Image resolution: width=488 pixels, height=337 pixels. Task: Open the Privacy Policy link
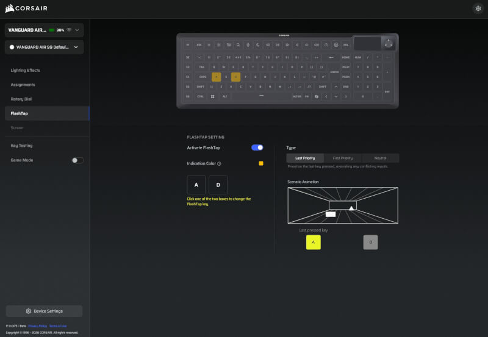pos(37,326)
